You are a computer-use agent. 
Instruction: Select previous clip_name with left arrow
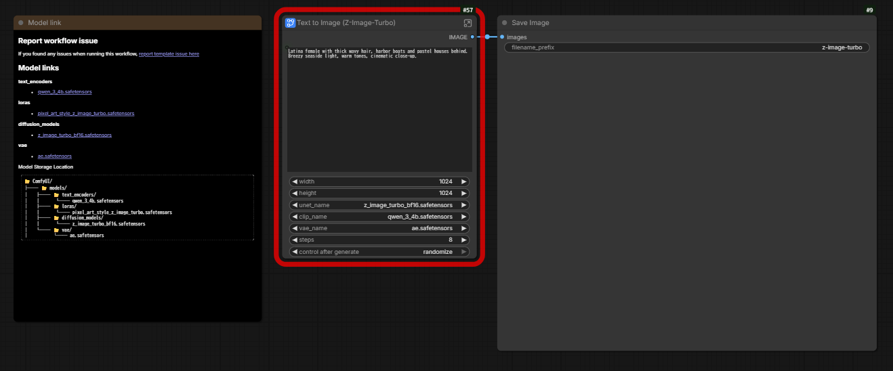tap(294, 217)
